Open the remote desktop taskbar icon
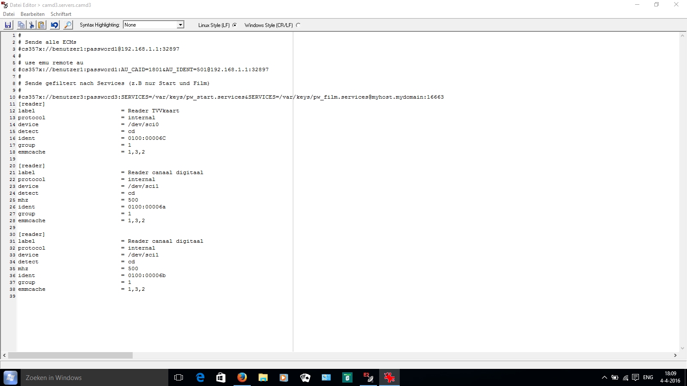 point(326,377)
